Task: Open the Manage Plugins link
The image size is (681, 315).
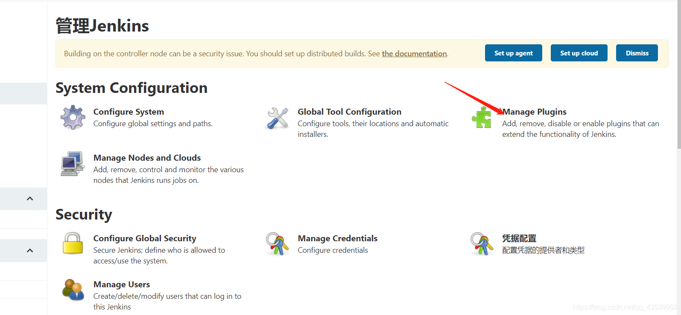Action: [x=535, y=112]
